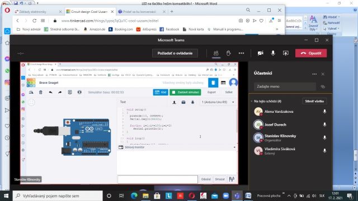Add page to bookmarks heart icon
This screenshot has height=201, width=358.
pyautogui.click(x=261, y=21)
